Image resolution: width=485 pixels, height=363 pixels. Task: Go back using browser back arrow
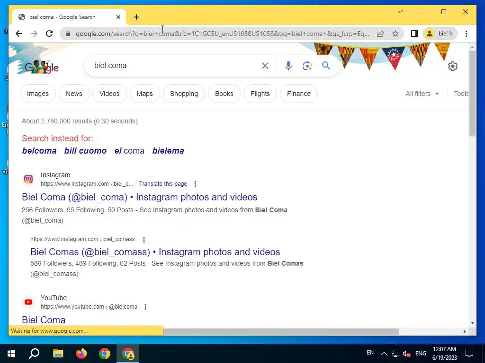point(19,34)
